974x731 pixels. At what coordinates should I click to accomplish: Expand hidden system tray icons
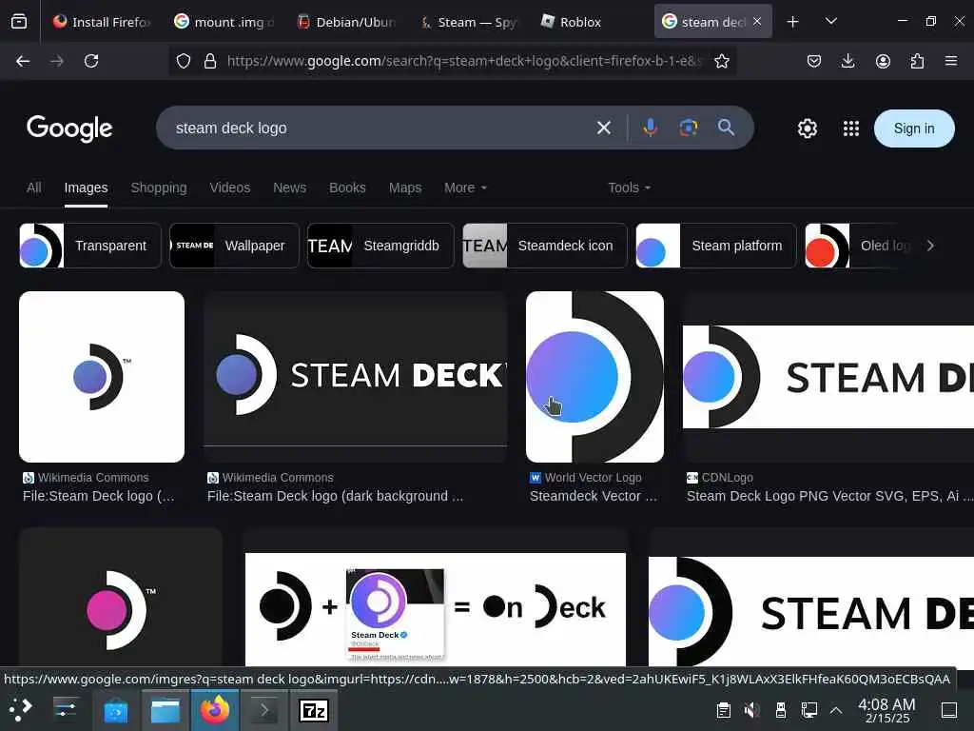coord(836,710)
